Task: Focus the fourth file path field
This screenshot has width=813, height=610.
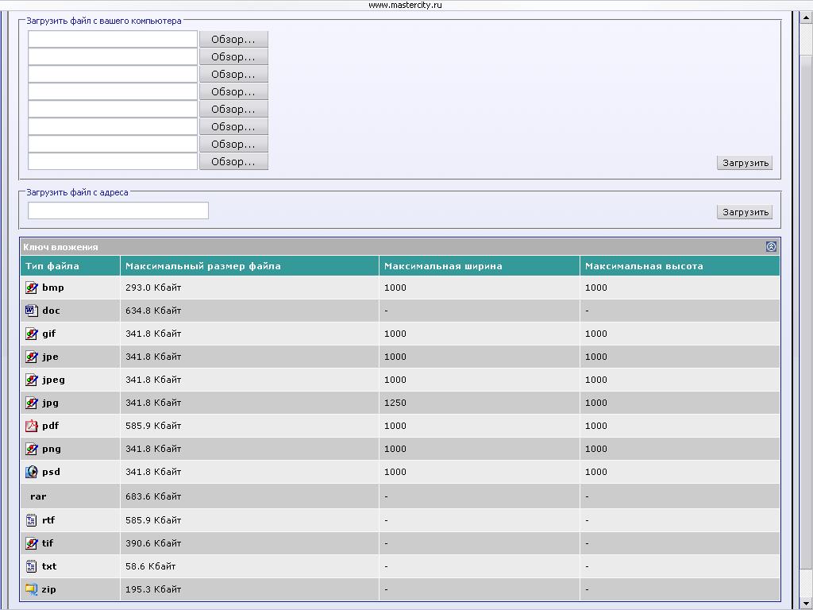Action: click(x=113, y=92)
